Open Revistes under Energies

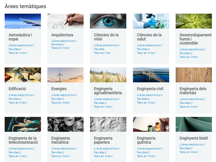click(x=58, y=99)
